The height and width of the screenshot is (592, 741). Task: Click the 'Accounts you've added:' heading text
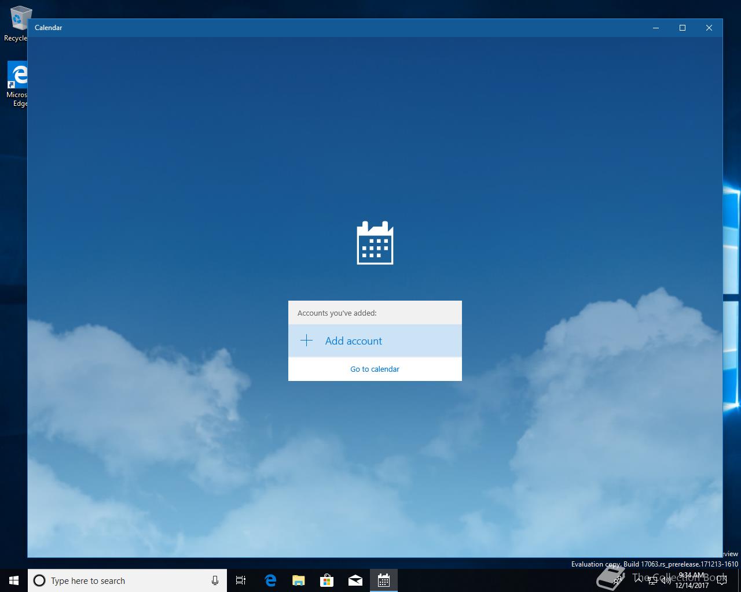[x=337, y=313]
